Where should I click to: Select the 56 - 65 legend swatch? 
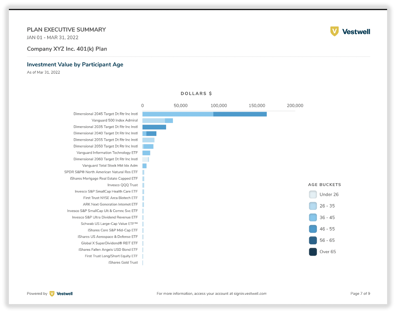point(313,240)
